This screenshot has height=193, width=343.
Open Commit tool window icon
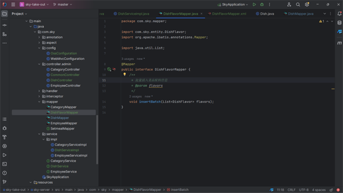(x=4, y=25)
